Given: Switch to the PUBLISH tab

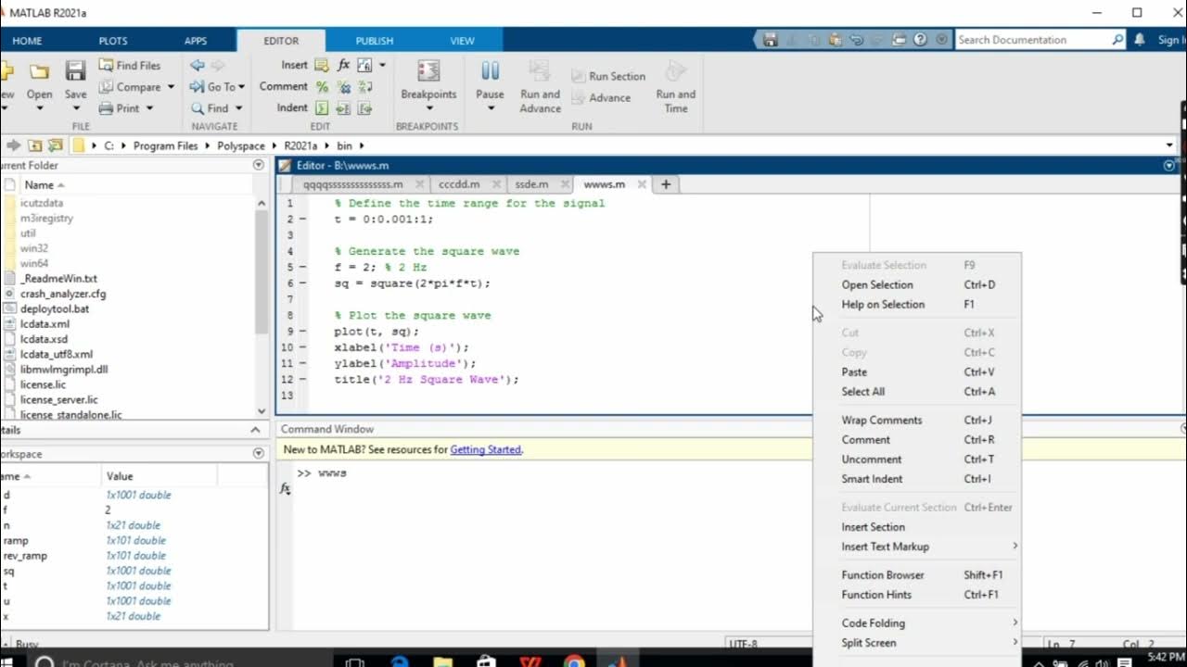Looking at the screenshot, I should [375, 41].
